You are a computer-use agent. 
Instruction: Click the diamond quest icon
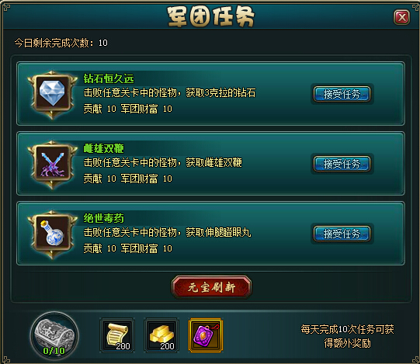coord(52,95)
